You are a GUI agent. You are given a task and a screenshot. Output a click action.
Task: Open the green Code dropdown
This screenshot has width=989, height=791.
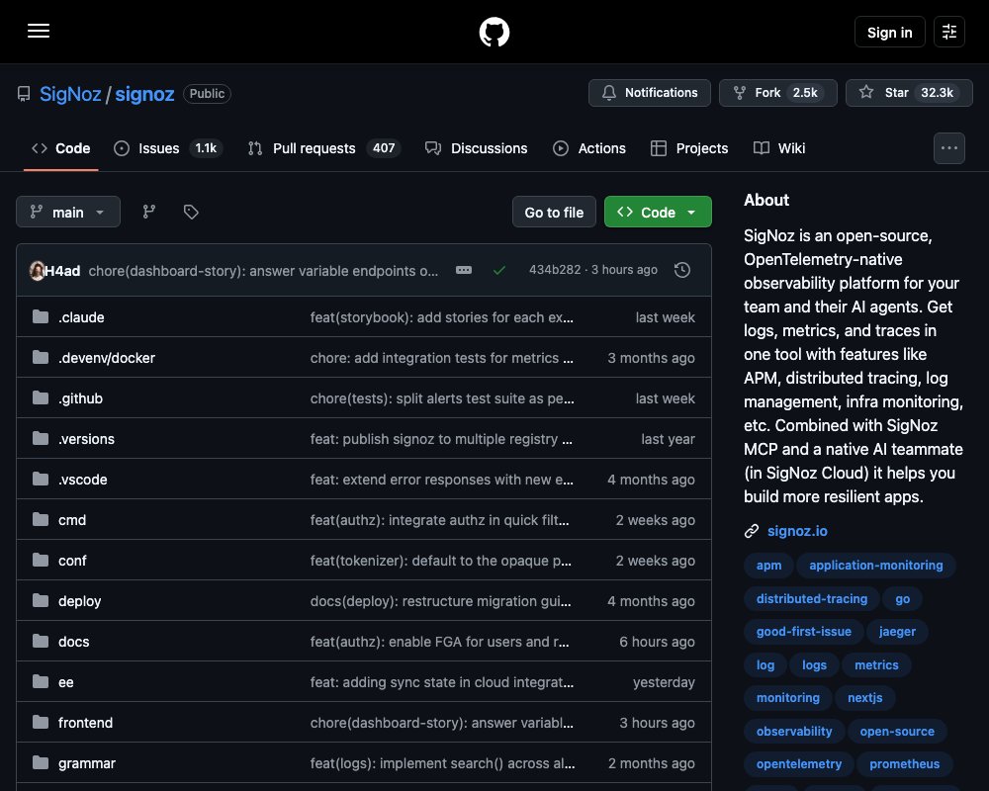coord(658,212)
